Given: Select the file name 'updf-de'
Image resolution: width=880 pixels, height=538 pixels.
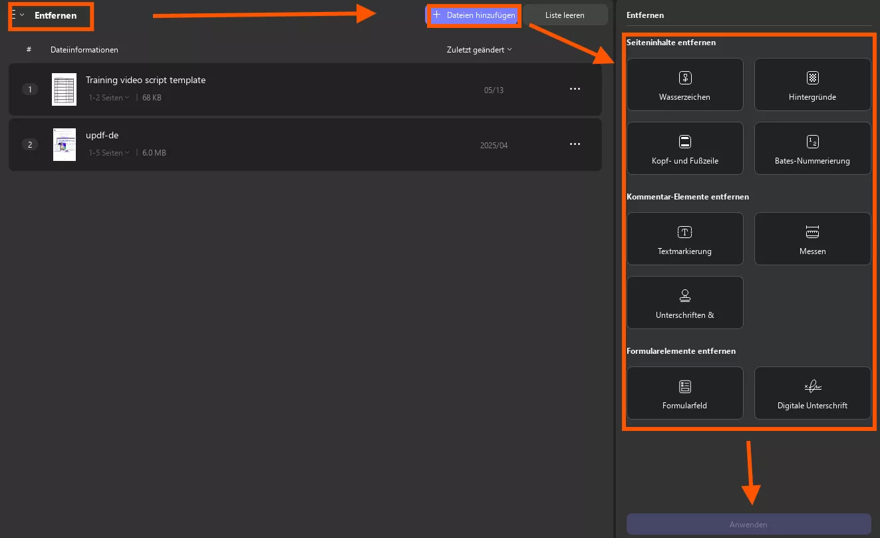Looking at the screenshot, I should click(x=102, y=136).
